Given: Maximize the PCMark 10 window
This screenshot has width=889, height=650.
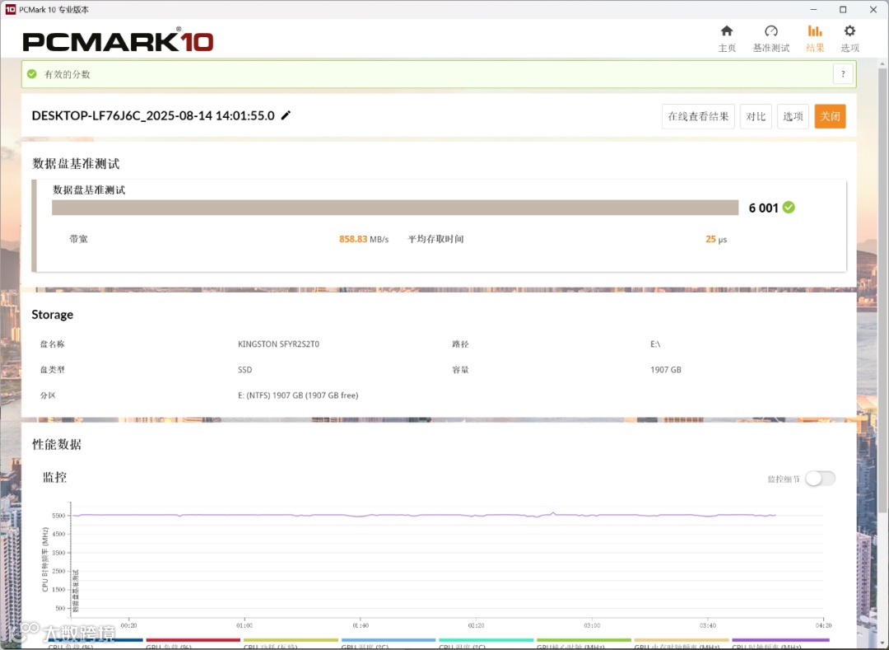Looking at the screenshot, I should 843,10.
